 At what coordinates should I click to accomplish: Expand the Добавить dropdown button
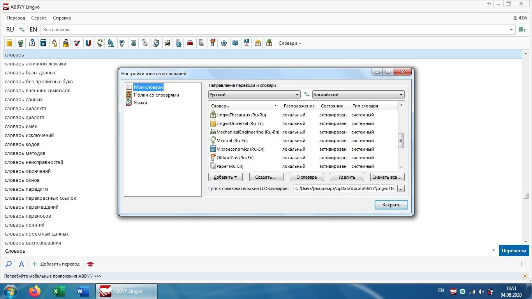coord(225,177)
